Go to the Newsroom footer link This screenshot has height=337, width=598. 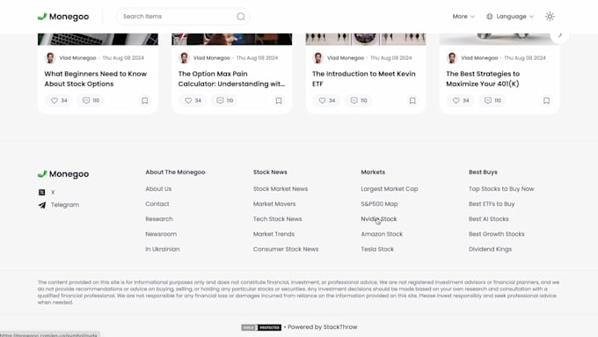click(161, 234)
